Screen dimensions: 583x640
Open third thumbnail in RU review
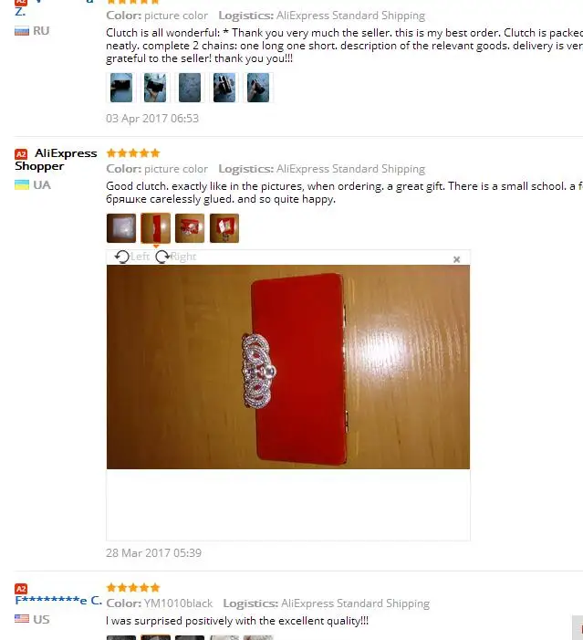190,88
